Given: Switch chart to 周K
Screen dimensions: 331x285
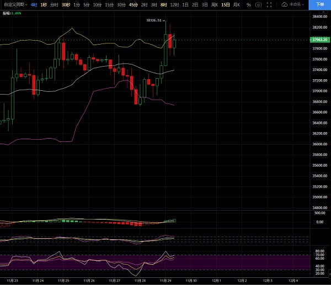Looking at the screenshot, I should click(215, 4).
